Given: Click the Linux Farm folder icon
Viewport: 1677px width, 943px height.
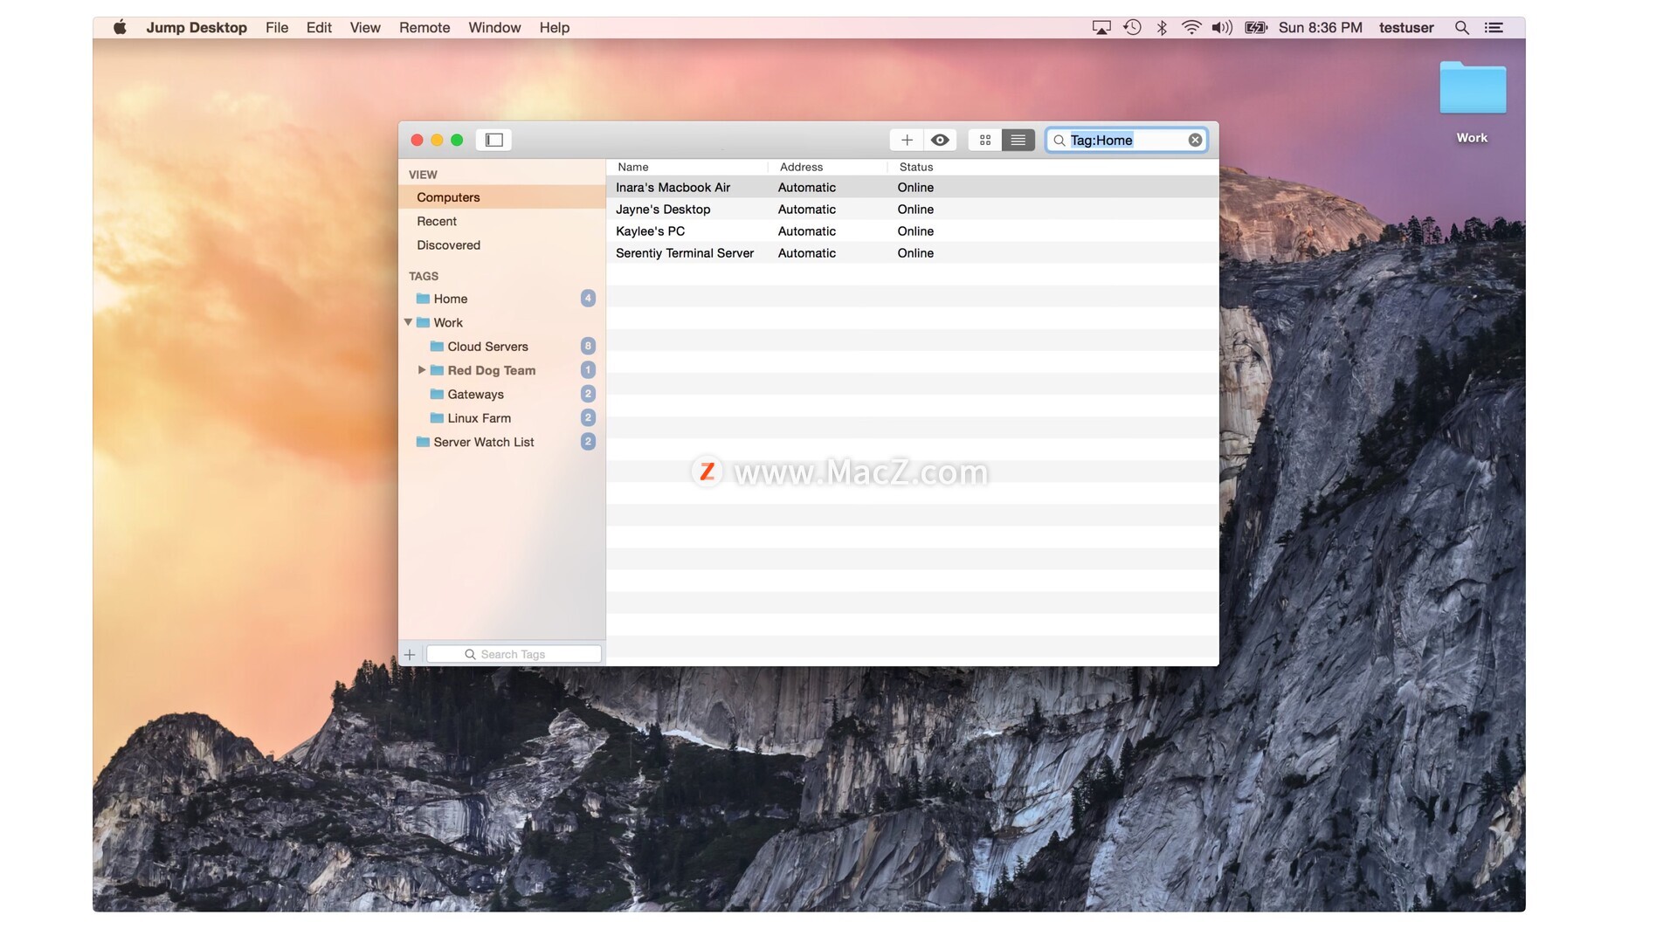Looking at the screenshot, I should coord(437,418).
